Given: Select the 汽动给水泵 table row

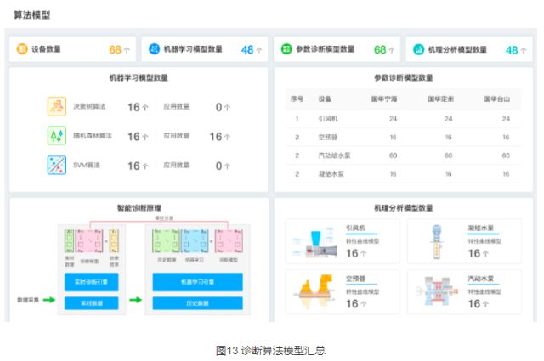Looking at the screenshot, I should coord(399,155).
